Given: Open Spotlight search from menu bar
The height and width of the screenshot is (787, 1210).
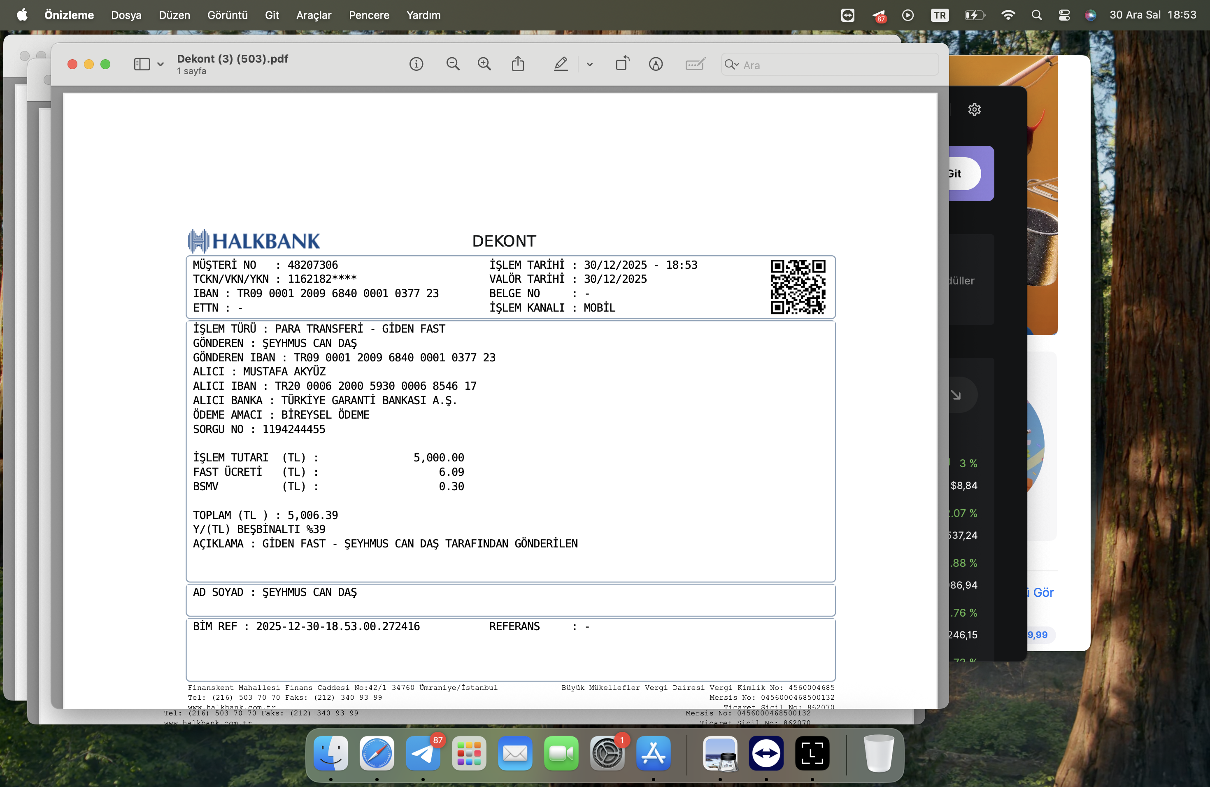Looking at the screenshot, I should pyautogui.click(x=1037, y=15).
